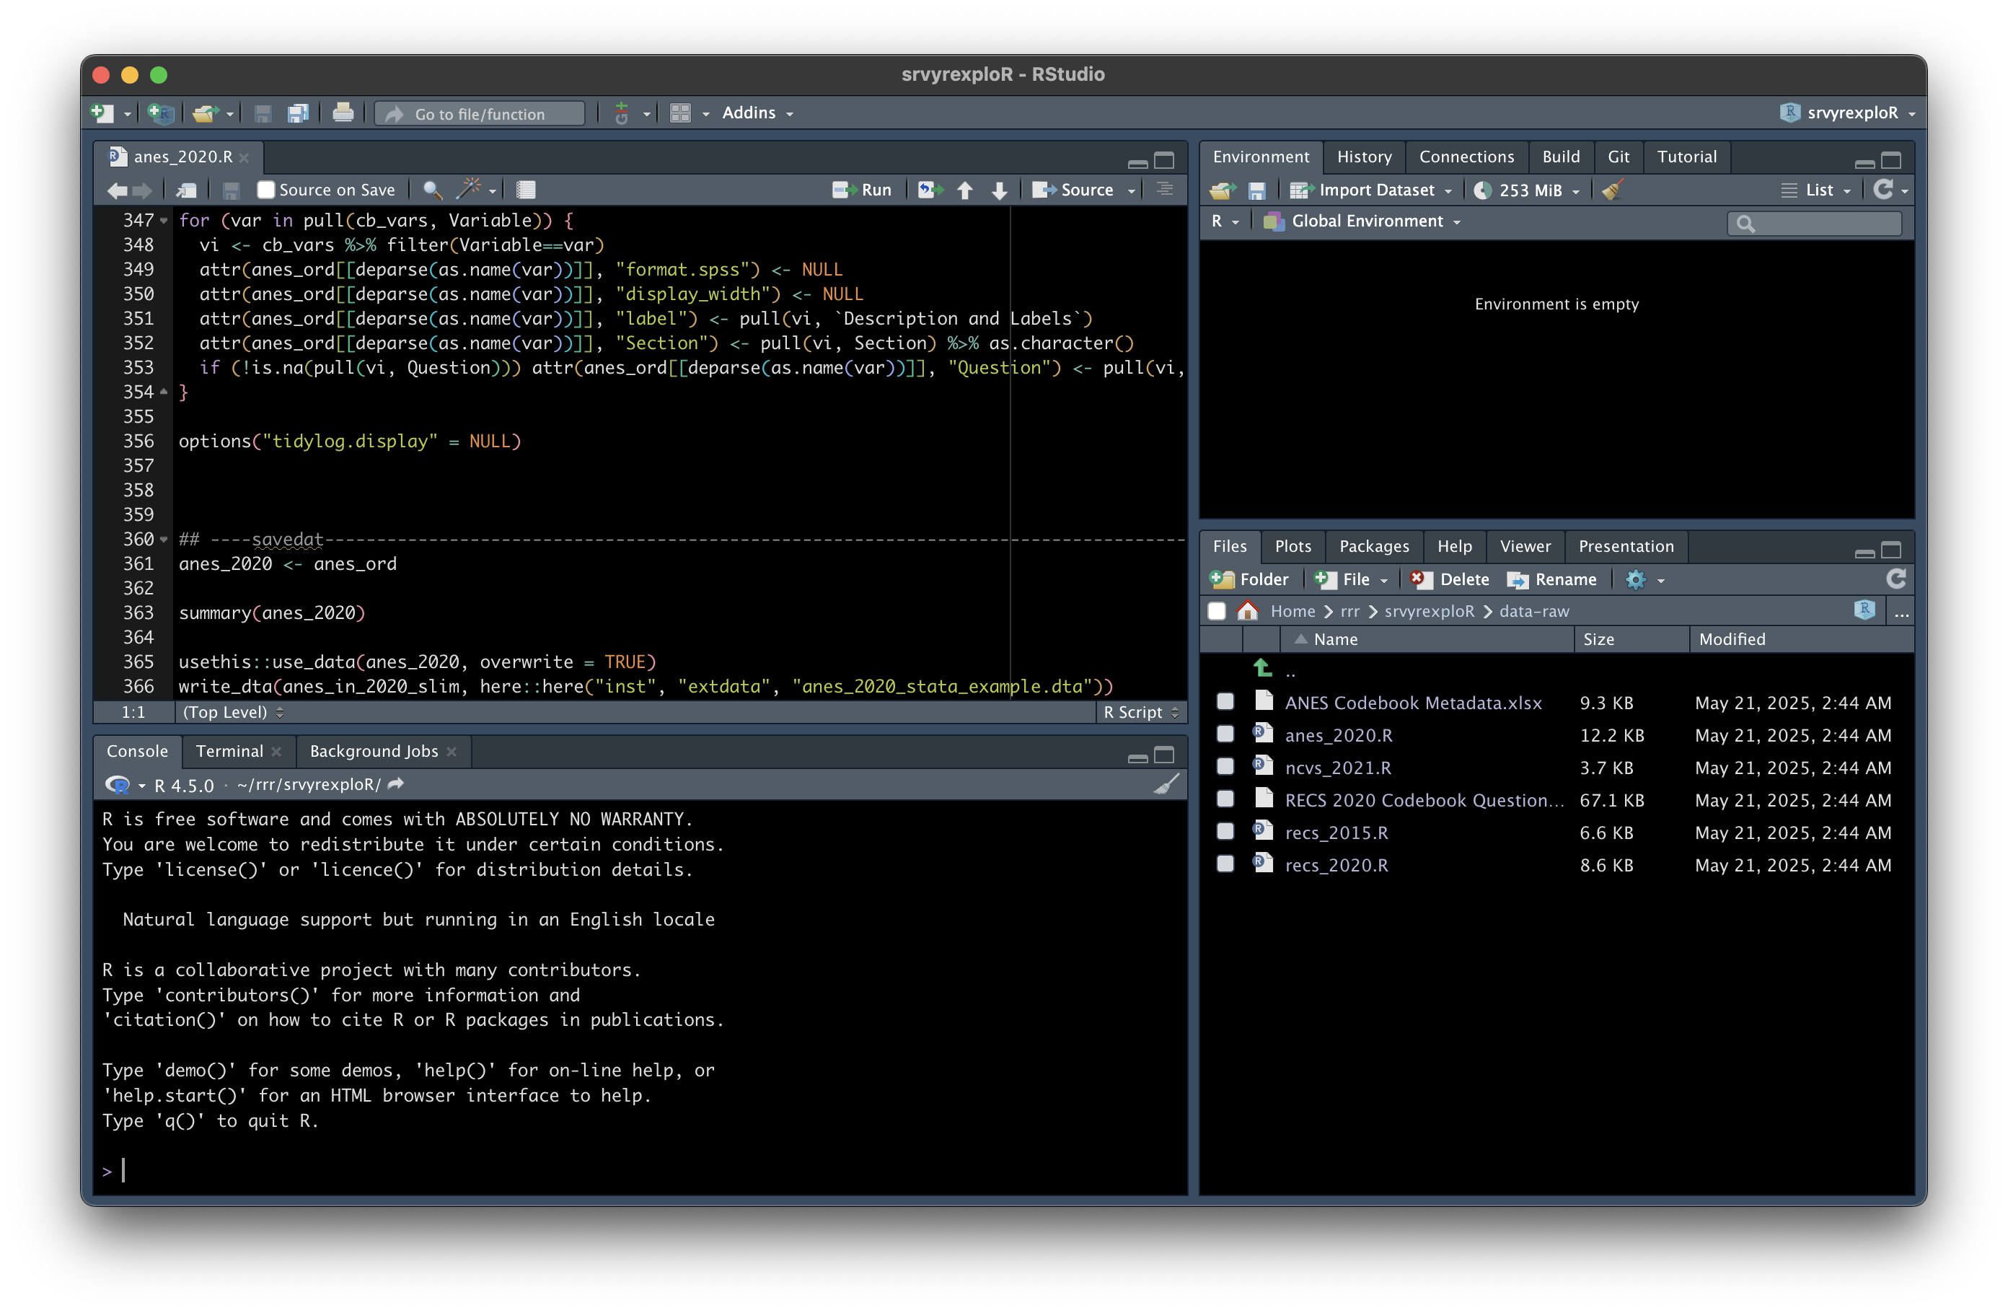Viewport: 2008px width, 1313px height.
Task: Clear environment objects with broom icon
Action: 1611,190
